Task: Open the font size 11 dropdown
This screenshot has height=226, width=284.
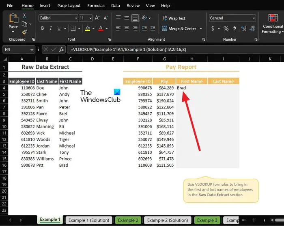Action: (90, 18)
